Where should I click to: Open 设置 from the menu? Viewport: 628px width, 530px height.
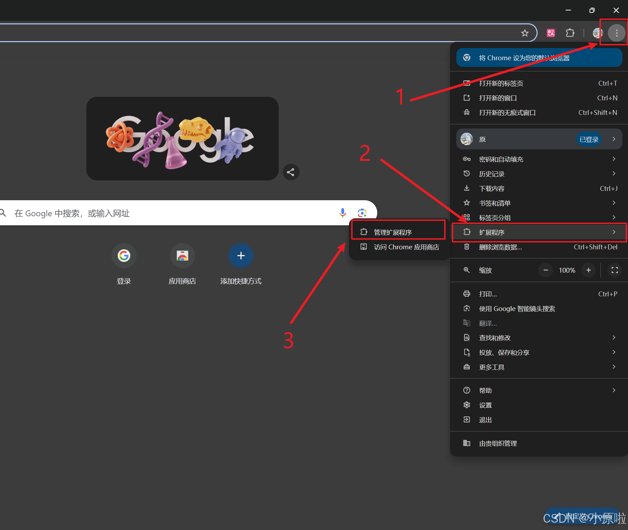pyautogui.click(x=539, y=405)
